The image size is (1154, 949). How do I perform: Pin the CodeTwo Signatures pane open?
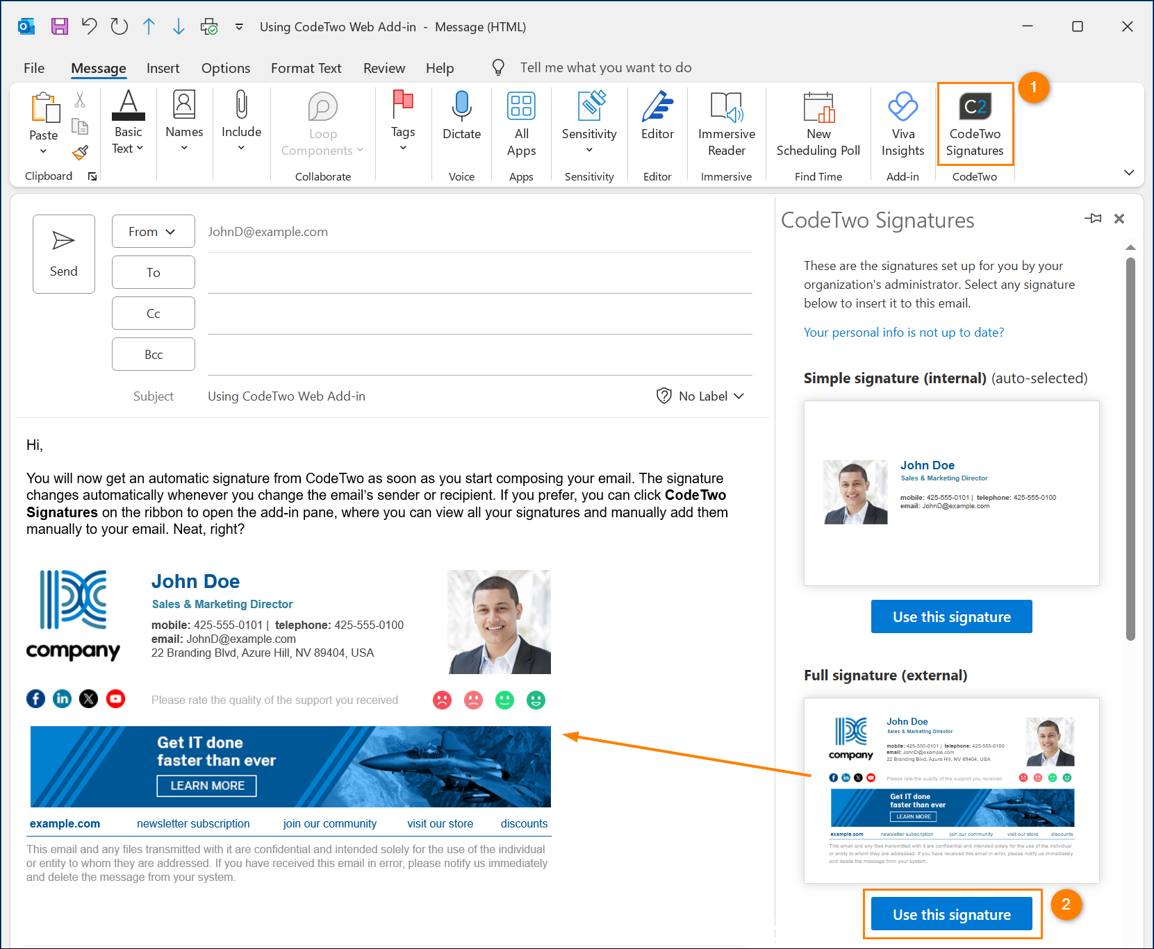(x=1093, y=219)
